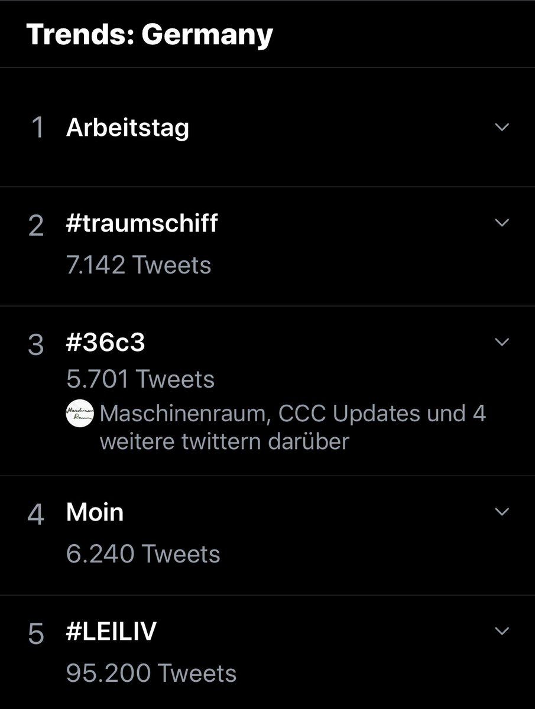Tap rank number 5 beside #LEILIV
Viewport: 535px width, 709px height.
click(36, 635)
